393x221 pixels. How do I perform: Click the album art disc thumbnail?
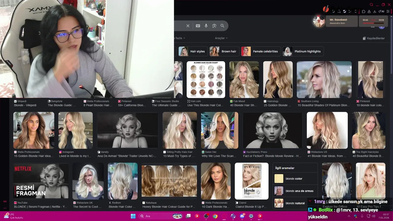(319, 21)
